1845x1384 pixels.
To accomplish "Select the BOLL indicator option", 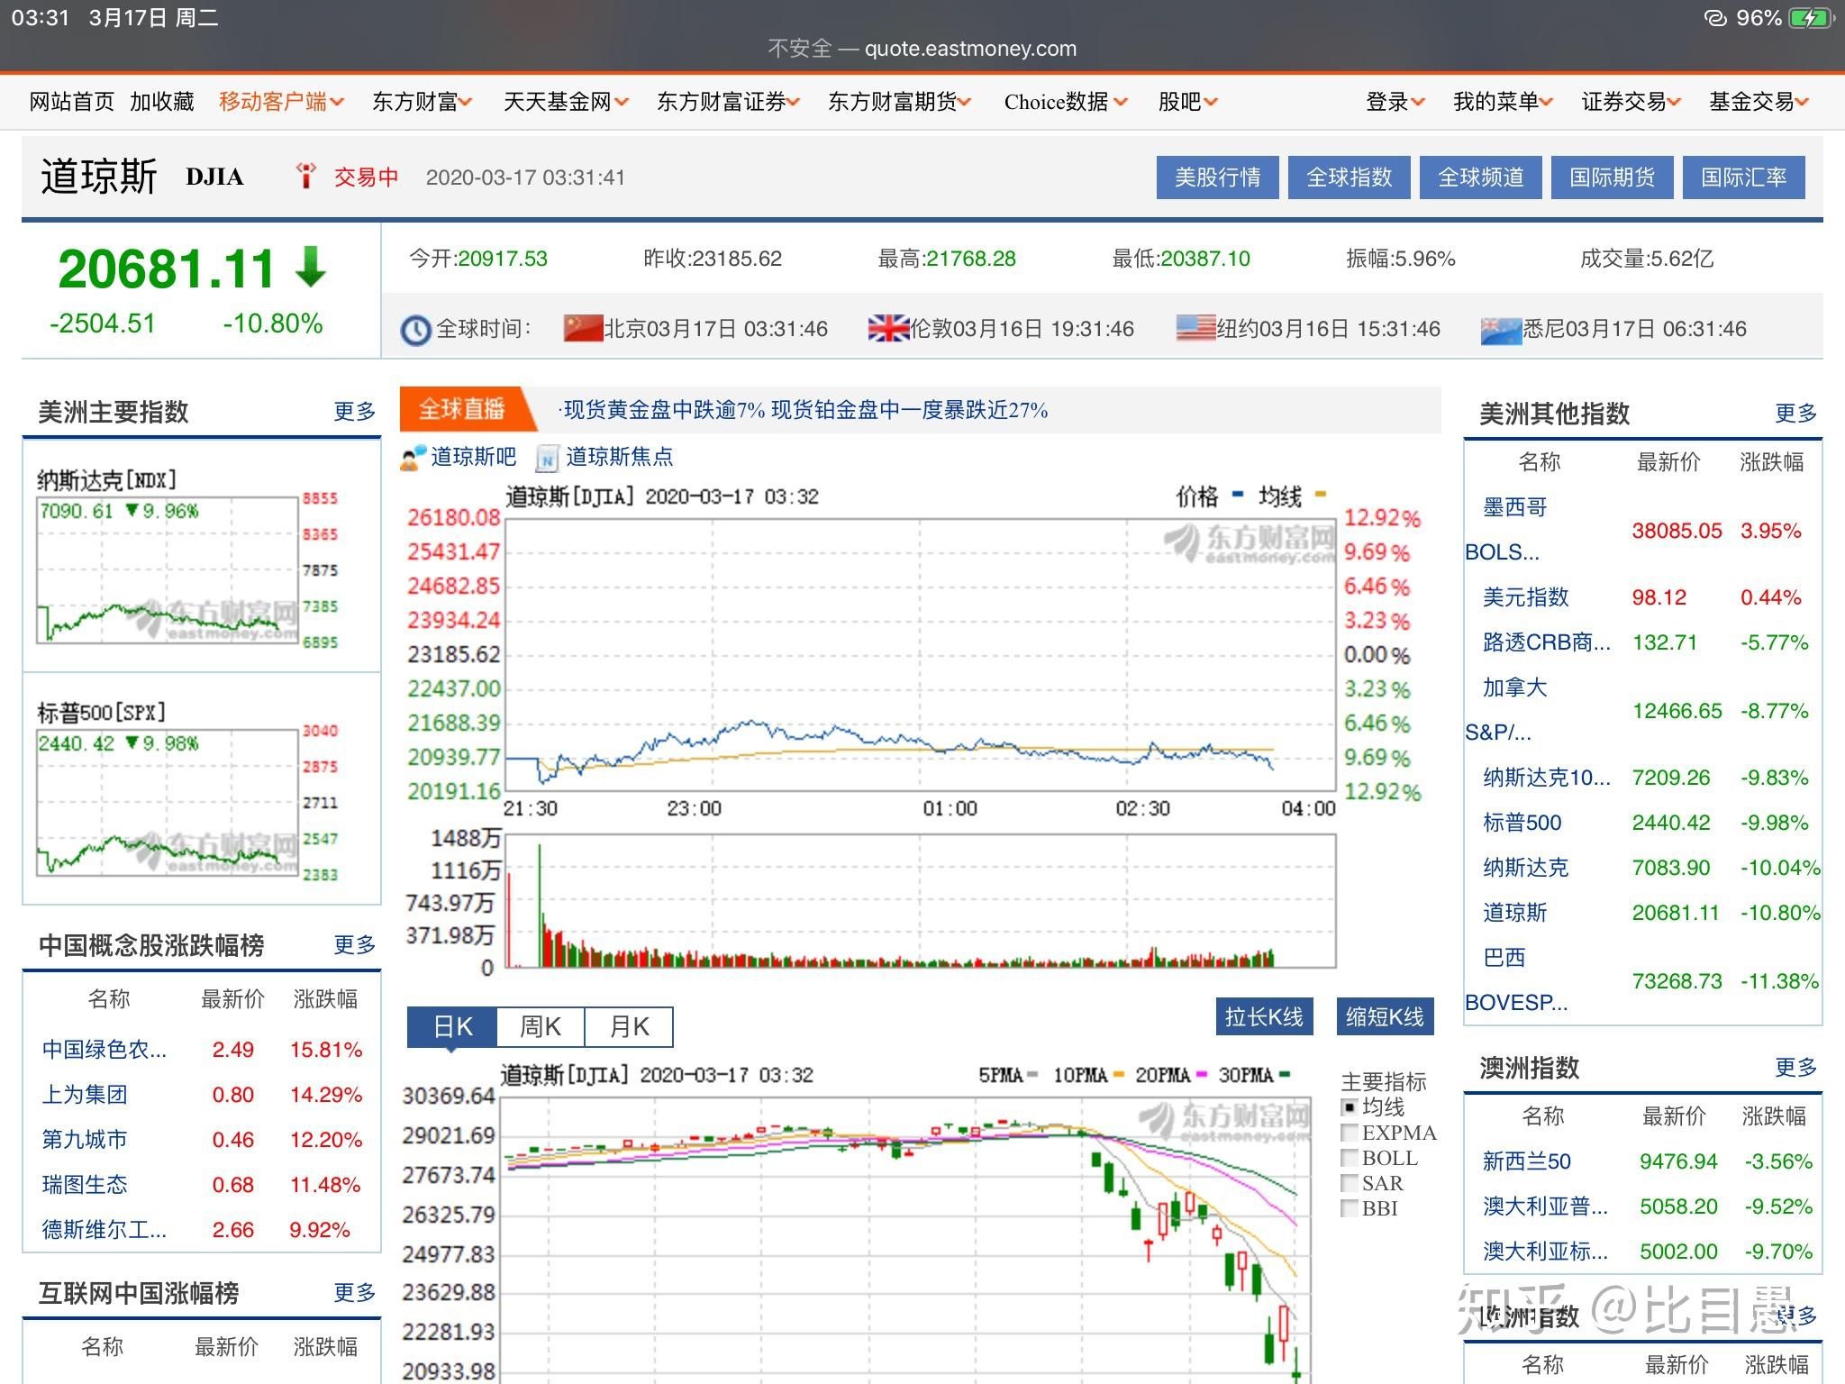I will pyautogui.click(x=1349, y=1158).
